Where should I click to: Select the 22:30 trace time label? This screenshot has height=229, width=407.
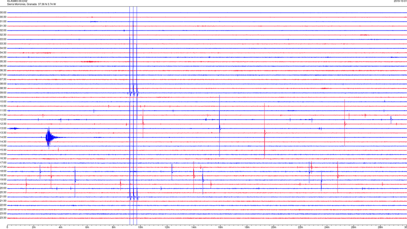[3, 209]
